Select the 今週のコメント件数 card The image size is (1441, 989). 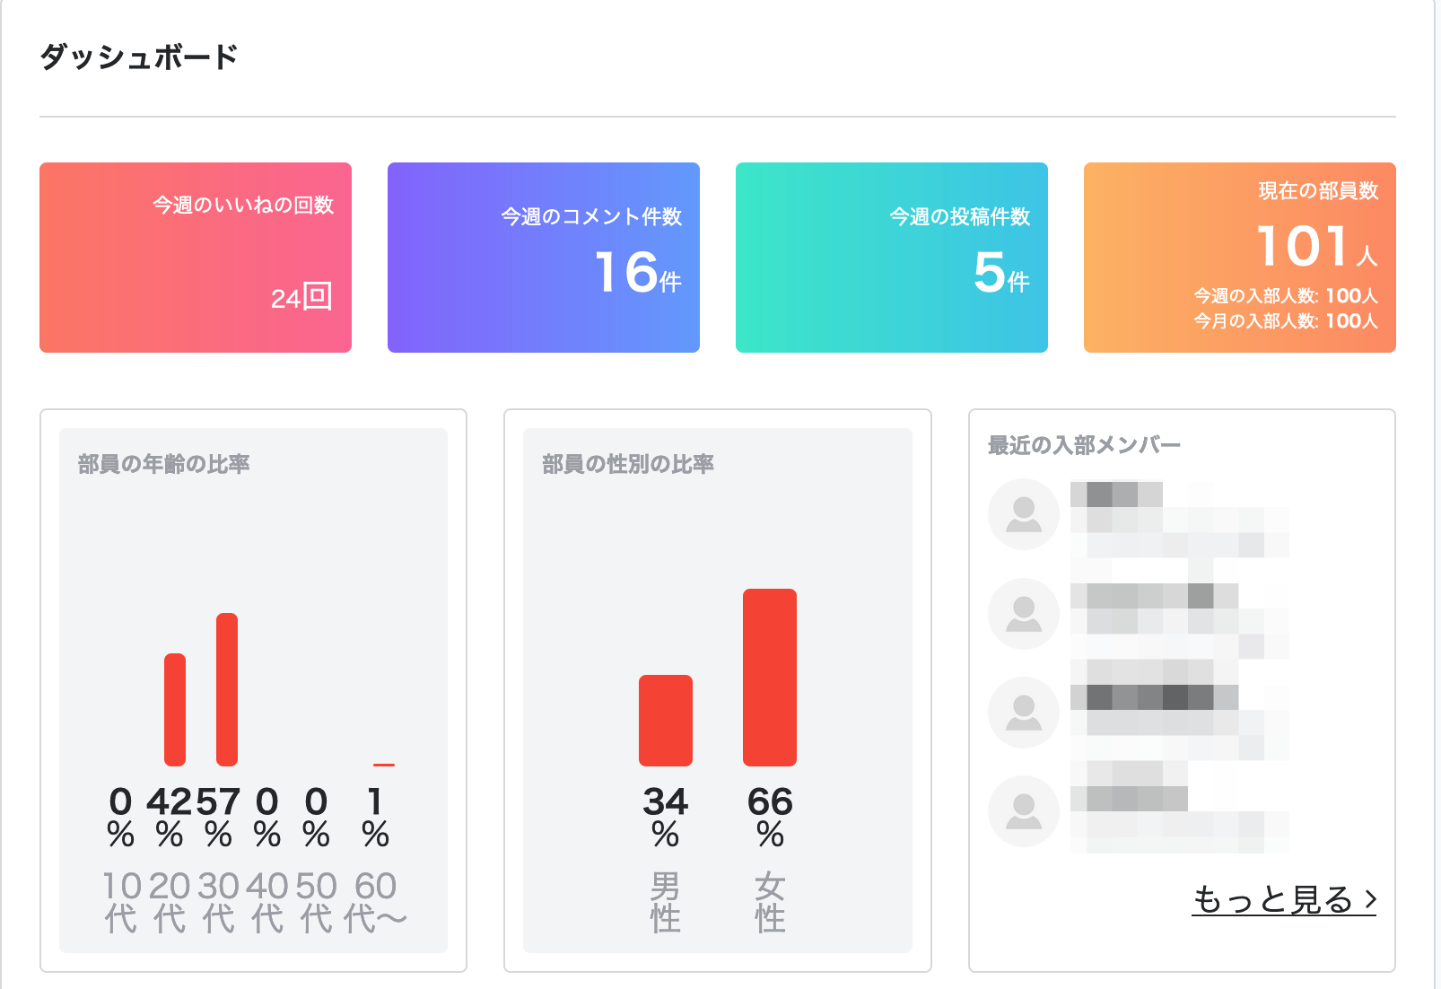point(544,258)
